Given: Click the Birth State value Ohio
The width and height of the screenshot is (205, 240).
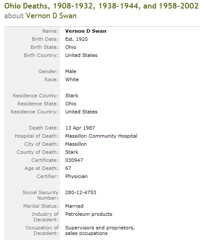Looking at the screenshot, I should tap(71, 47).
